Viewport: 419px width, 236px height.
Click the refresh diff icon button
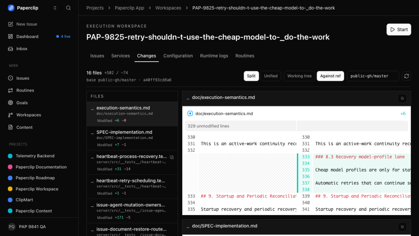coord(407,76)
